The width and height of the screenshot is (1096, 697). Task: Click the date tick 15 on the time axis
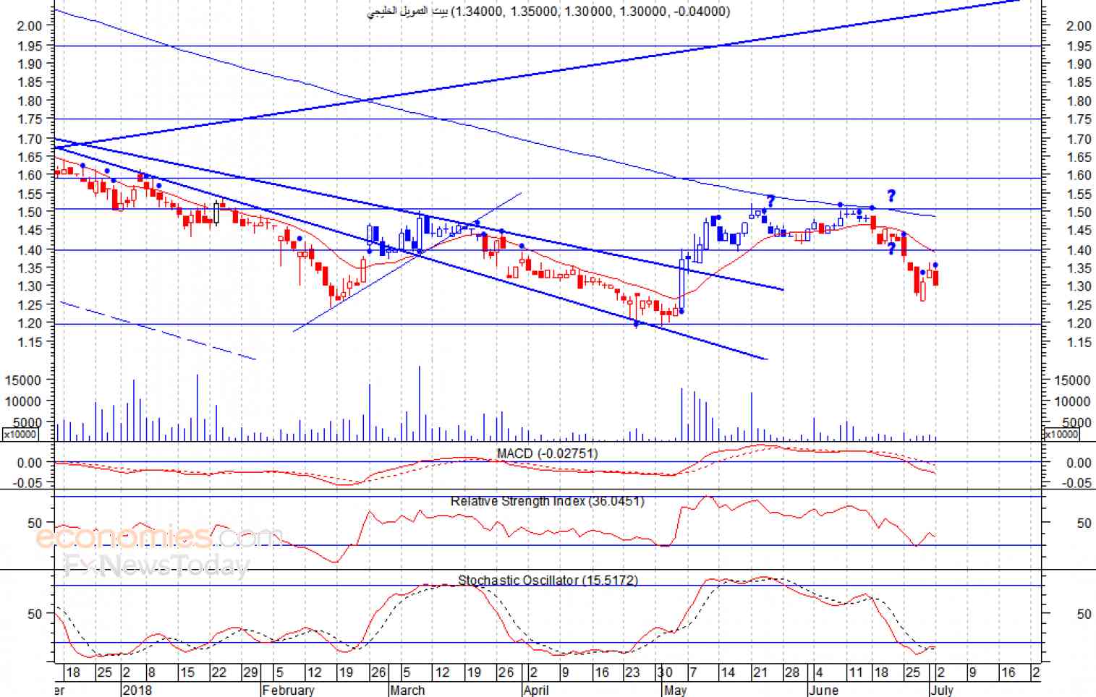pyautogui.click(x=187, y=672)
